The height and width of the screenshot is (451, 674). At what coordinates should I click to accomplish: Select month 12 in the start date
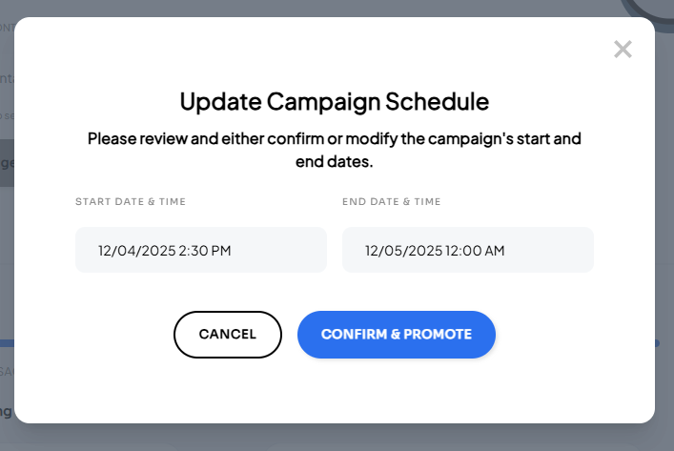106,251
